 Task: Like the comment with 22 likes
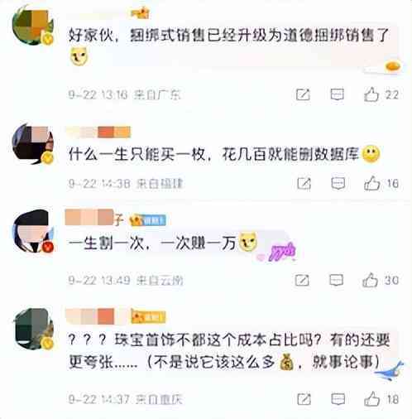coord(371,94)
